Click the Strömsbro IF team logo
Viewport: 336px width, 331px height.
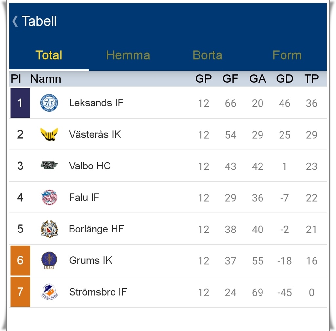[x=49, y=292]
